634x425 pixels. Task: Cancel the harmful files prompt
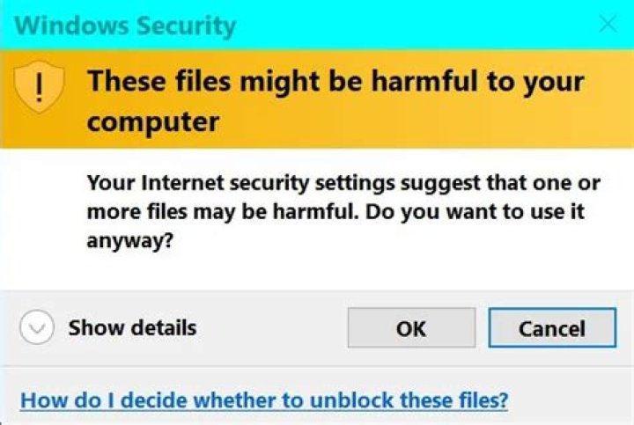tap(552, 327)
